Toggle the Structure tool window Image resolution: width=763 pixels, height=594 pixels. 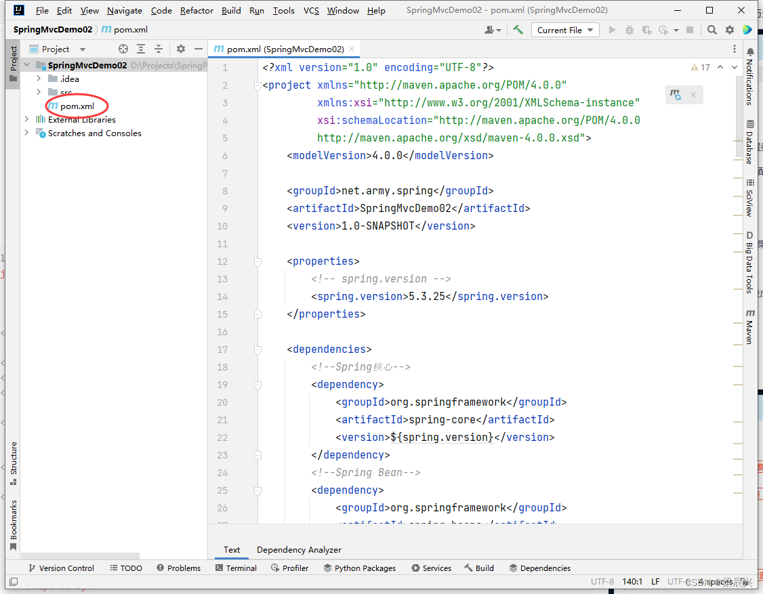[13, 463]
